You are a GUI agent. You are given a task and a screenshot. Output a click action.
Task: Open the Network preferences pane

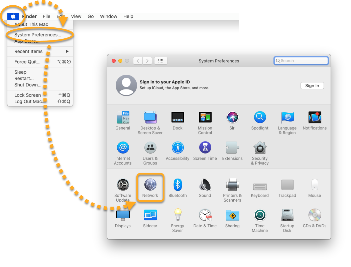(x=150, y=188)
